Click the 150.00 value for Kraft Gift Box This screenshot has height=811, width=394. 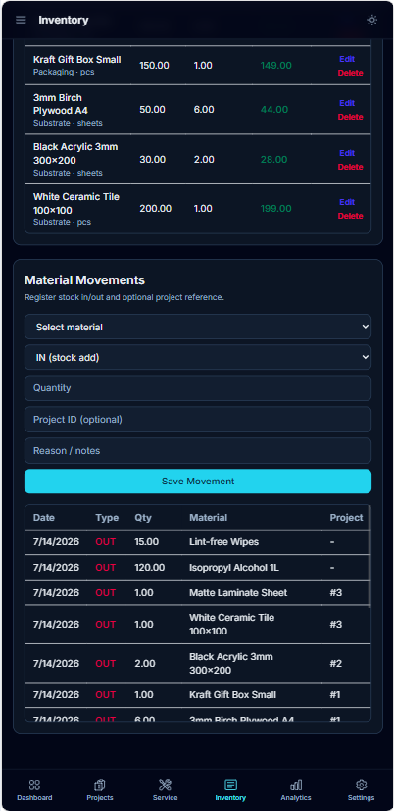(x=154, y=66)
